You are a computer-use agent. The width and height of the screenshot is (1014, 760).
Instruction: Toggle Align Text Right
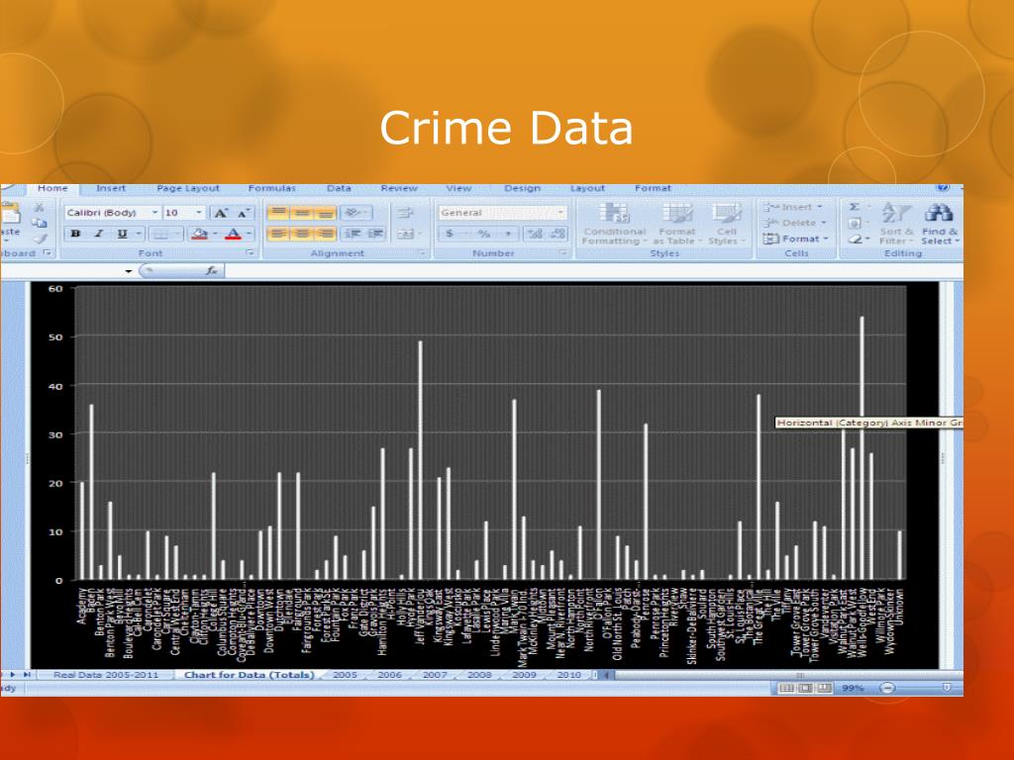[325, 234]
